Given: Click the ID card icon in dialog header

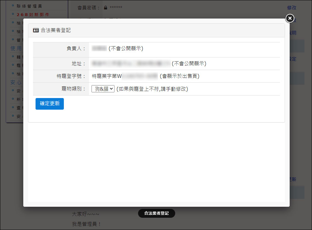Looking at the screenshot, I should (36, 30).
